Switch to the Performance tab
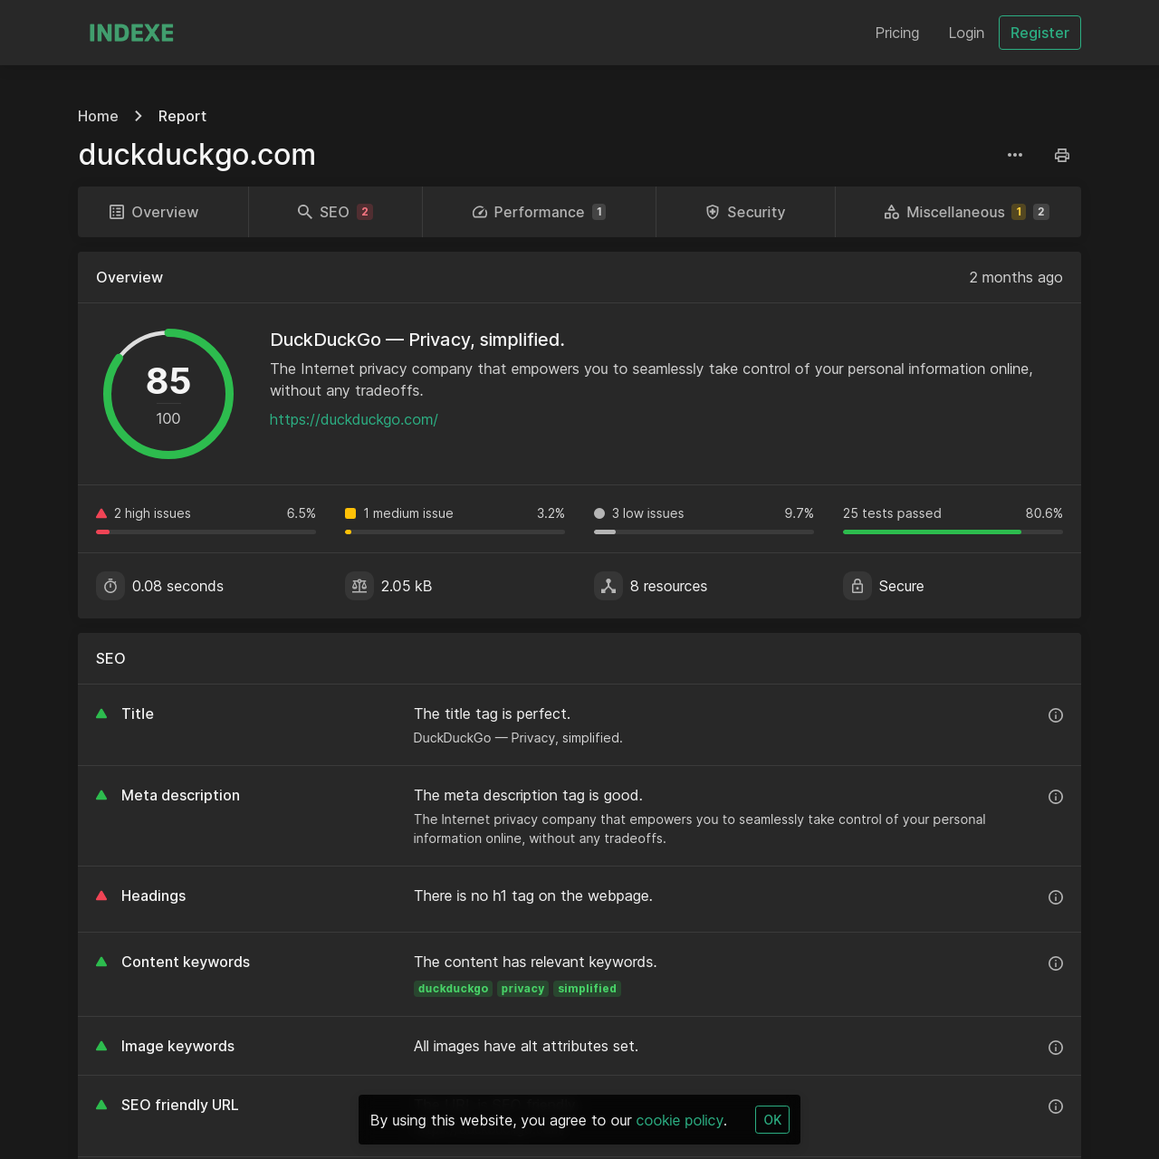 (539, 212)
